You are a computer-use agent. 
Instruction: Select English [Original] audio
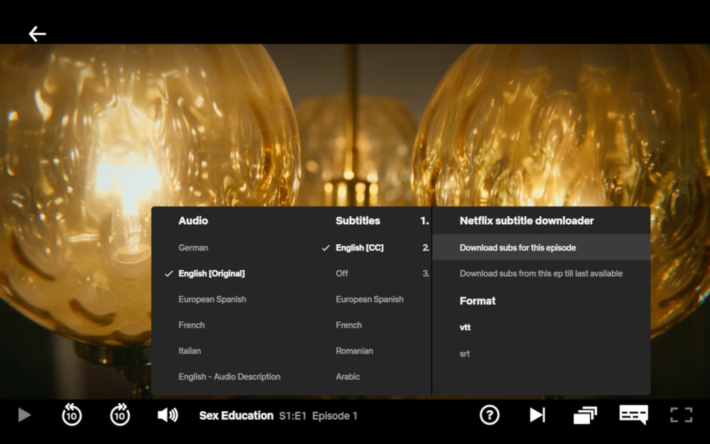click(x=211, y=274)
